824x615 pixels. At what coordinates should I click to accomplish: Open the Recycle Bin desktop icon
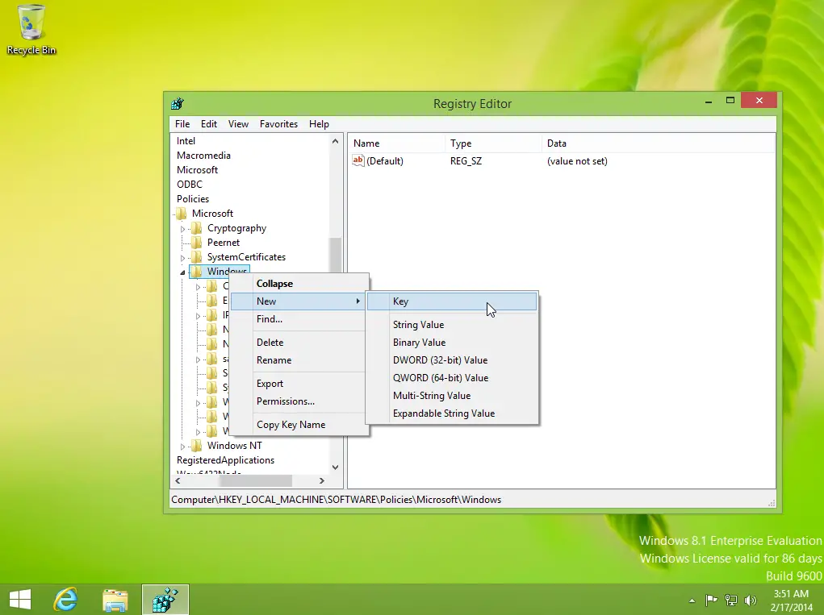31,29
